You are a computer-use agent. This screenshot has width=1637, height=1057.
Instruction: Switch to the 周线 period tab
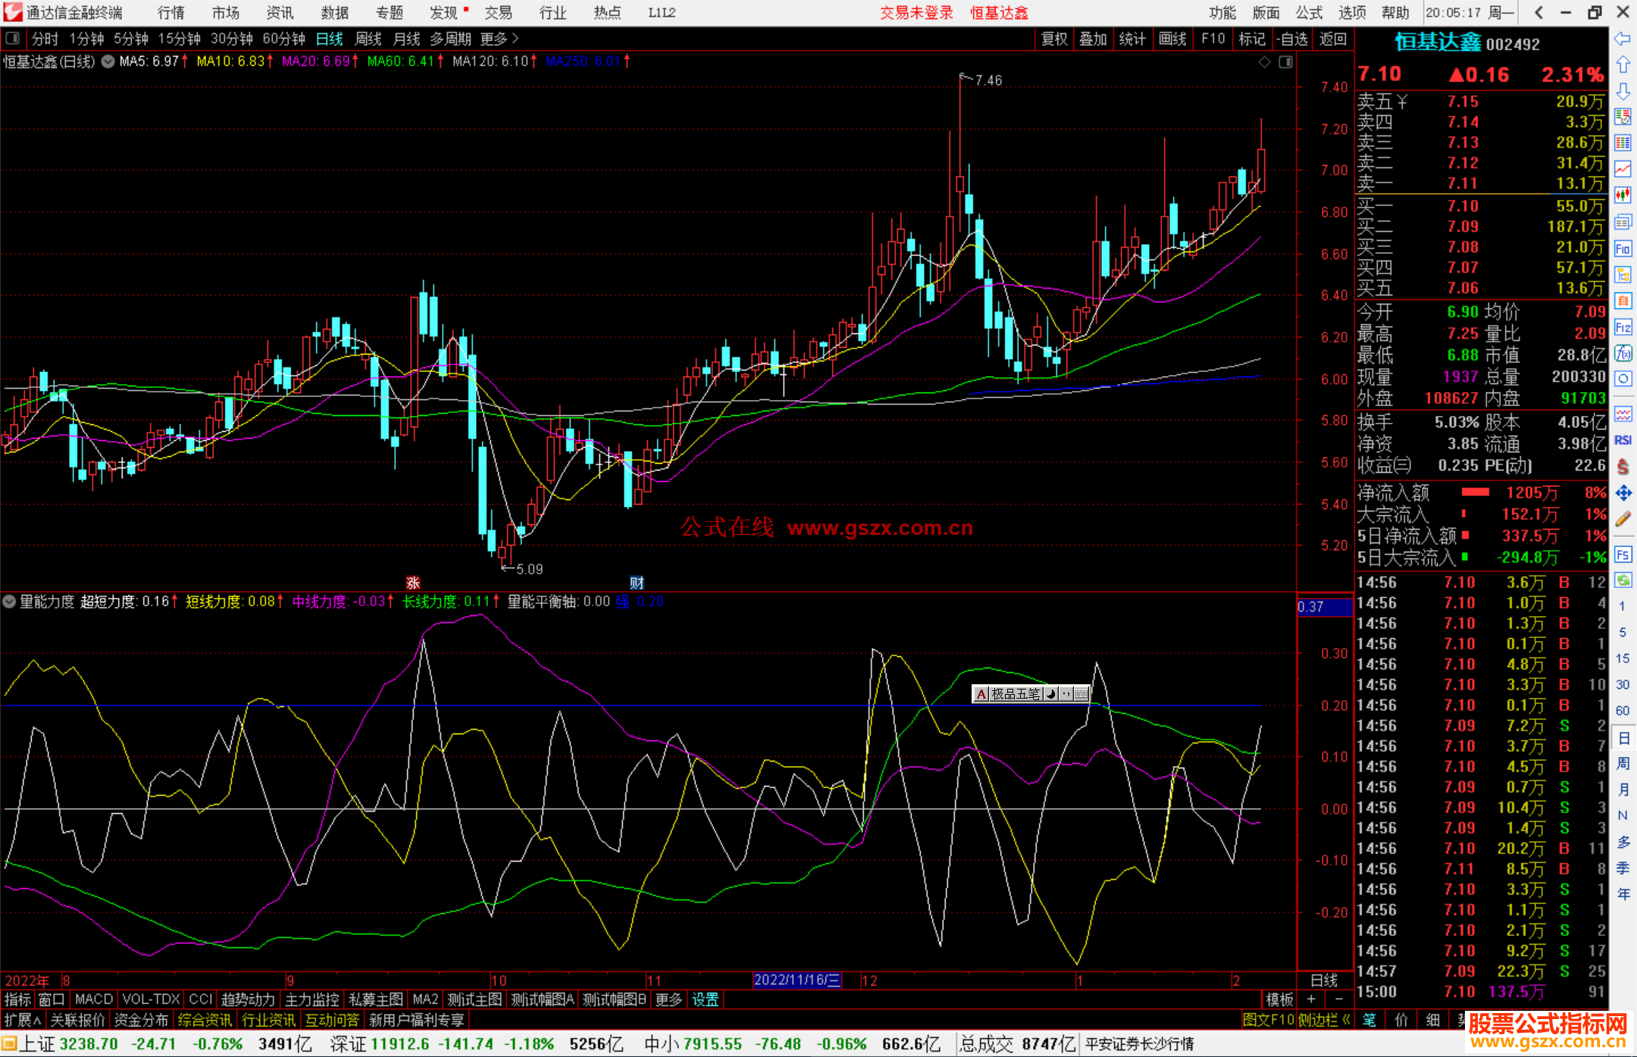pyautogui.click(x=368, y=39)
